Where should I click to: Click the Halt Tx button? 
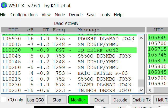[x=161, y=100]
